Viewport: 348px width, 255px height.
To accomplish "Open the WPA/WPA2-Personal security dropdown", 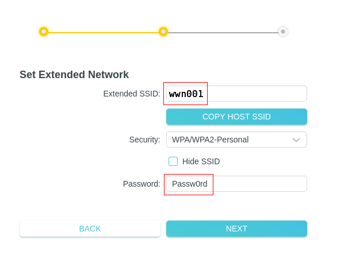I will [236, 140].
